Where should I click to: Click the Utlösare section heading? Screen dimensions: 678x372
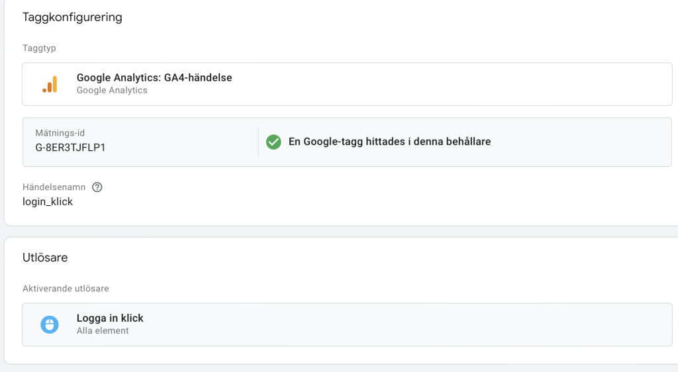45,257
